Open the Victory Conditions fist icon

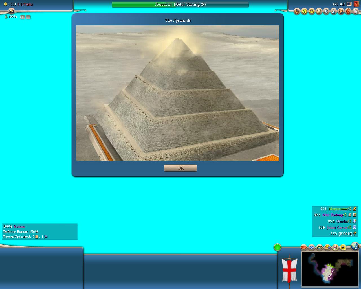click(x=348, y=11)
